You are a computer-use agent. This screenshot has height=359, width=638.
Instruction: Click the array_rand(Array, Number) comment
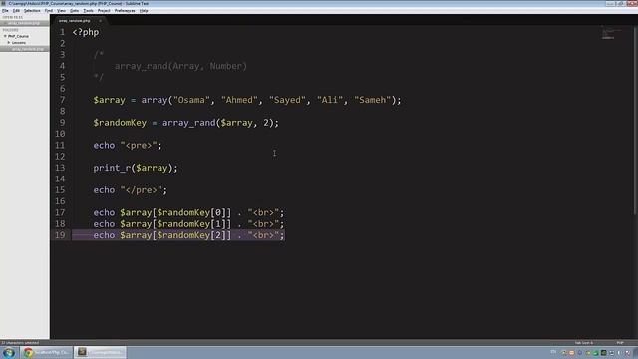180,66
